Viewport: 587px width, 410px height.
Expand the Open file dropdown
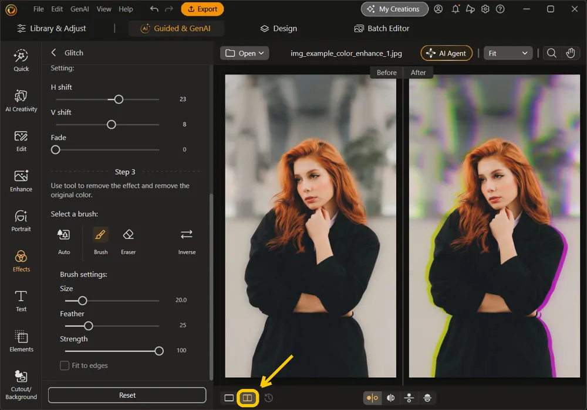pos(244,53)
